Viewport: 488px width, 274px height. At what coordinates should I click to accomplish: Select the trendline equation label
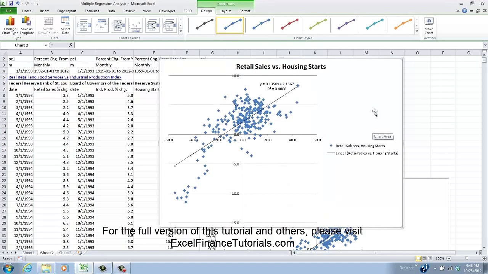pyautogui.click(x=277, y=86)
